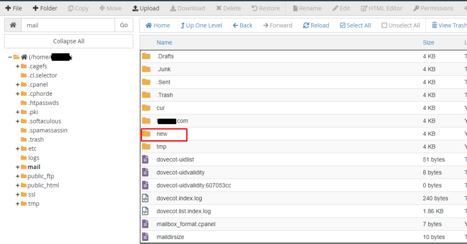This screenshot has height=244, width=467.
Task: Click the dovecot.index.log file icon
Action: coord(145,198)
